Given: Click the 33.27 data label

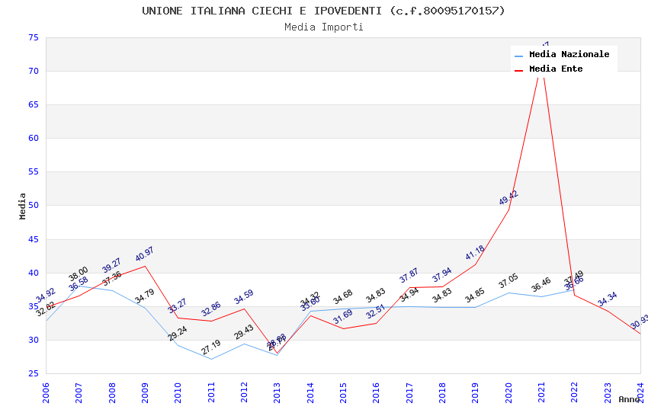Looking at the screenshot, I should click(x=178, y=305).
